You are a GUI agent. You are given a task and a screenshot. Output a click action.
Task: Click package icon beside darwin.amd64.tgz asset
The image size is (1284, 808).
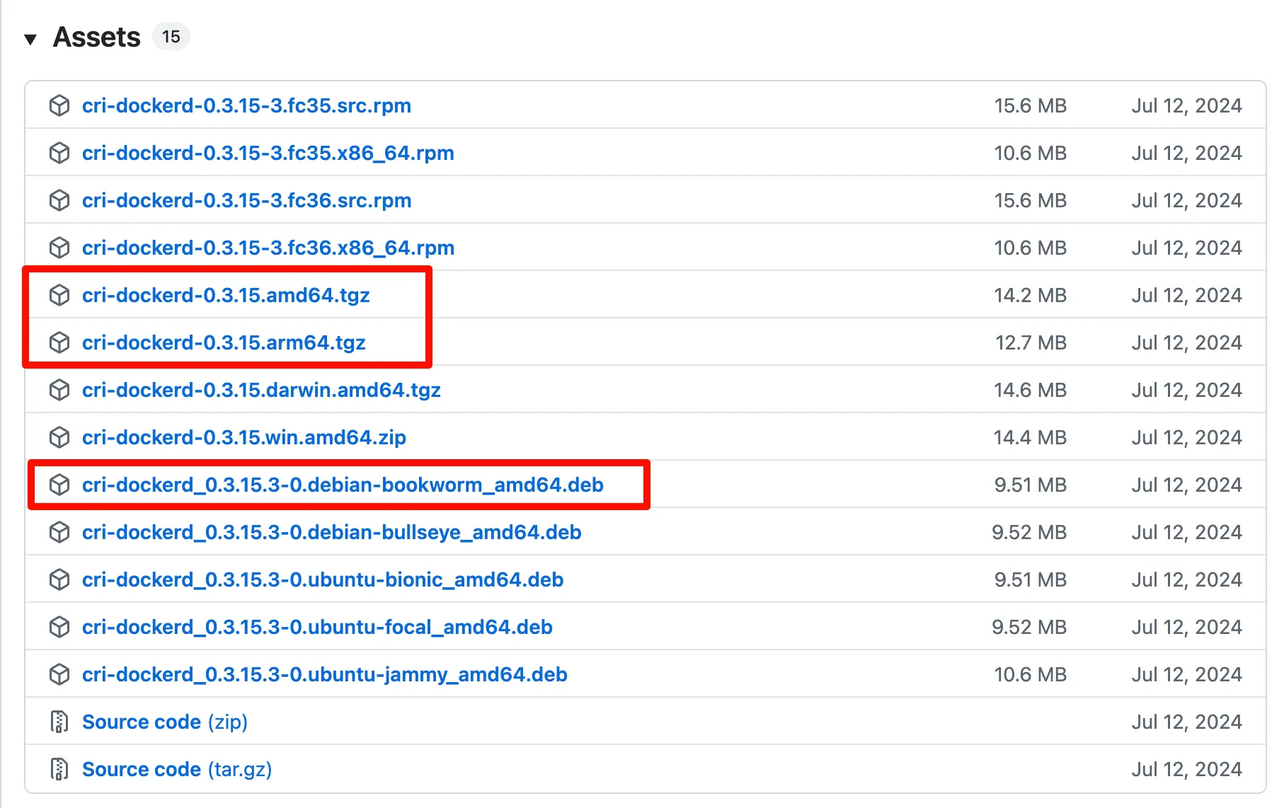tap(59, 390)
